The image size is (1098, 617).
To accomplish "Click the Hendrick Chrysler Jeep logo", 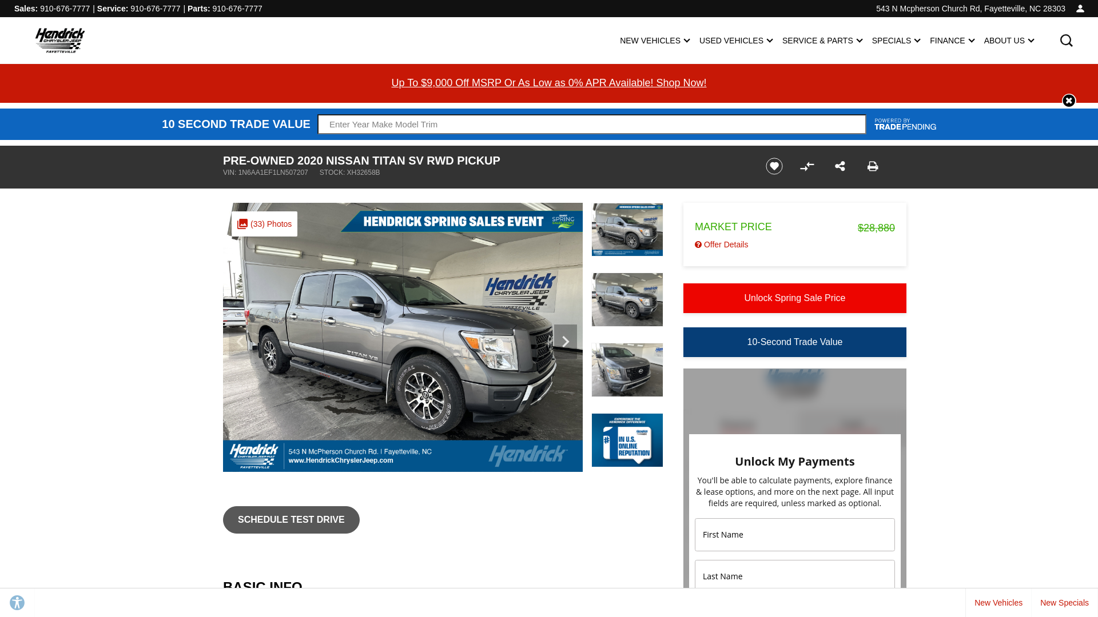I will pos(60,40).
